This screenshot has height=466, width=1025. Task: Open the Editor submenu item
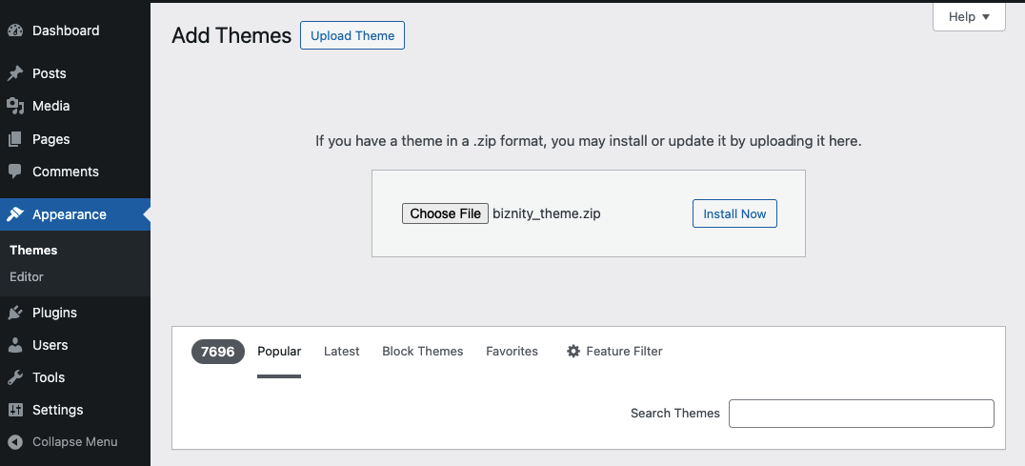tap(27, 276)
